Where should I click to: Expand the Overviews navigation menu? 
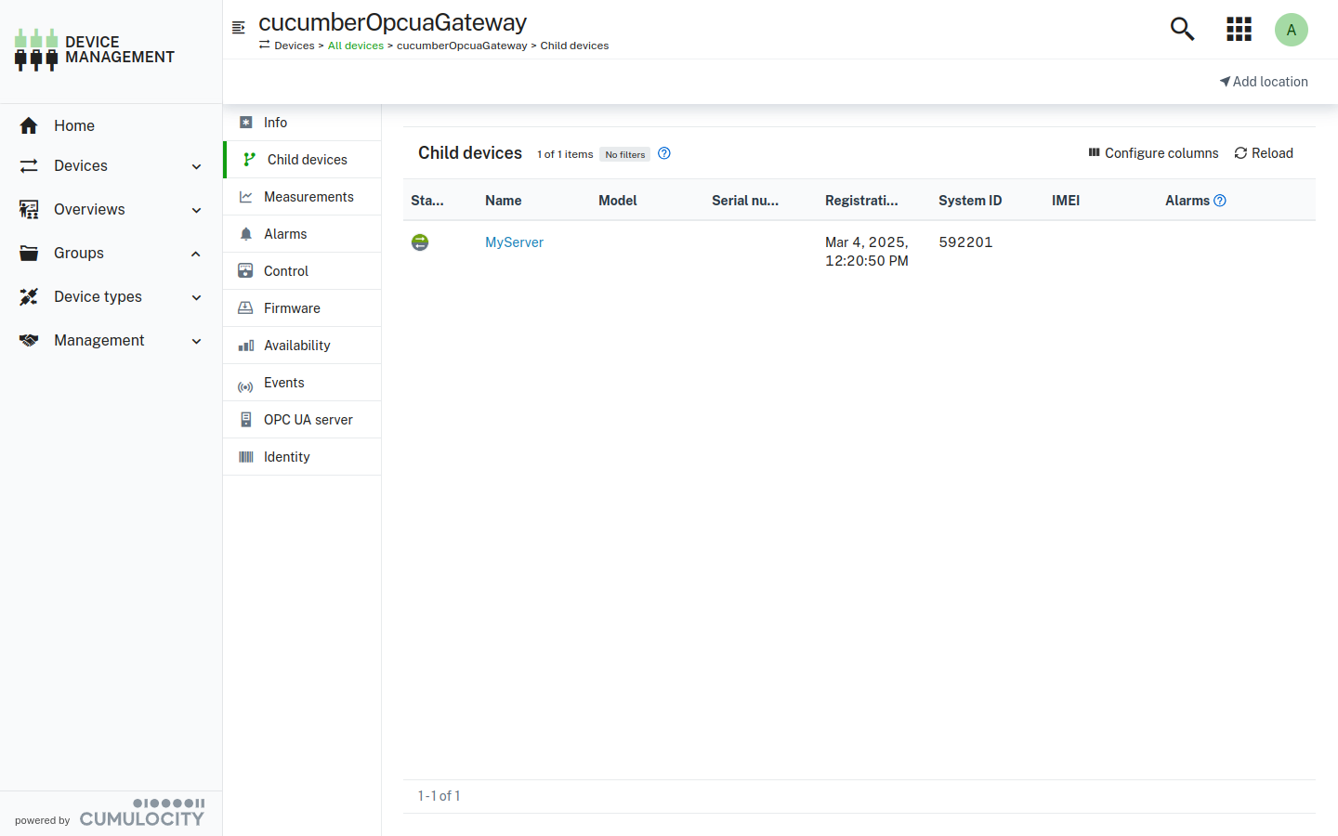tap(111, 210)
